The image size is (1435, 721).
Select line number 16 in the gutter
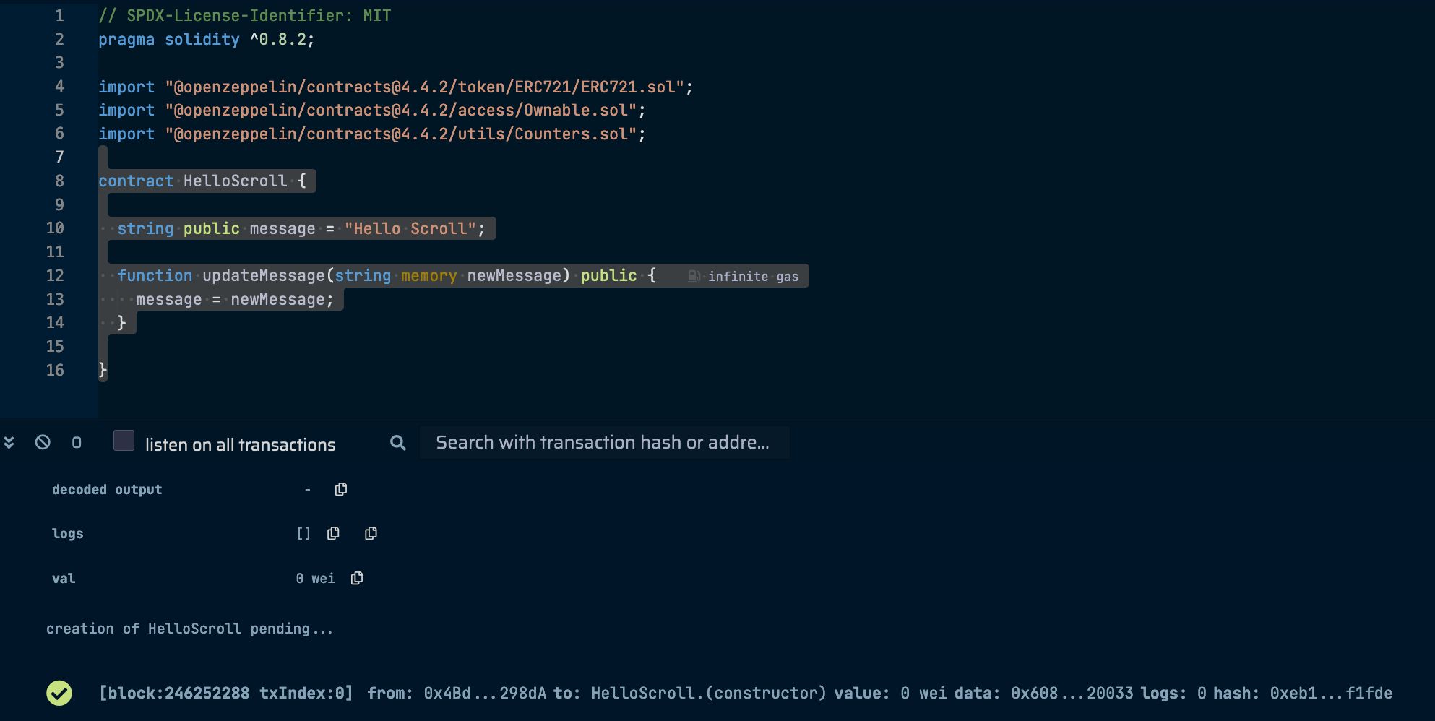click(55, 371)
